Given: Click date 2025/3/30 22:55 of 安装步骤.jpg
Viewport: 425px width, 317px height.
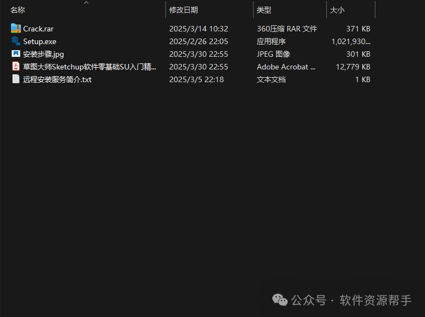Looking at the screenshot, I should pos(198,54).
